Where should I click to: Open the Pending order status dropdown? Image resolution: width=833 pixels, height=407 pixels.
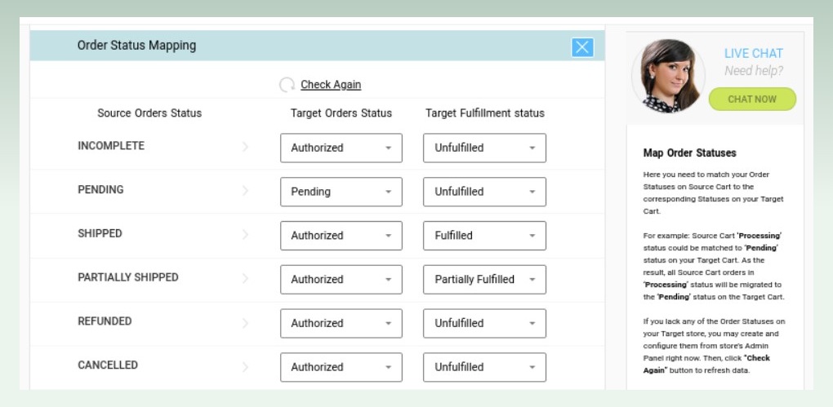(341, 192)
